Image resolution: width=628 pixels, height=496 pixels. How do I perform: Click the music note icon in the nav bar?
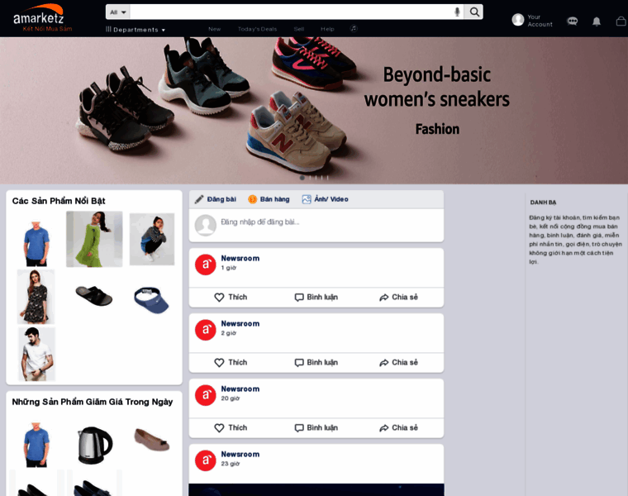tap(354, 28)
